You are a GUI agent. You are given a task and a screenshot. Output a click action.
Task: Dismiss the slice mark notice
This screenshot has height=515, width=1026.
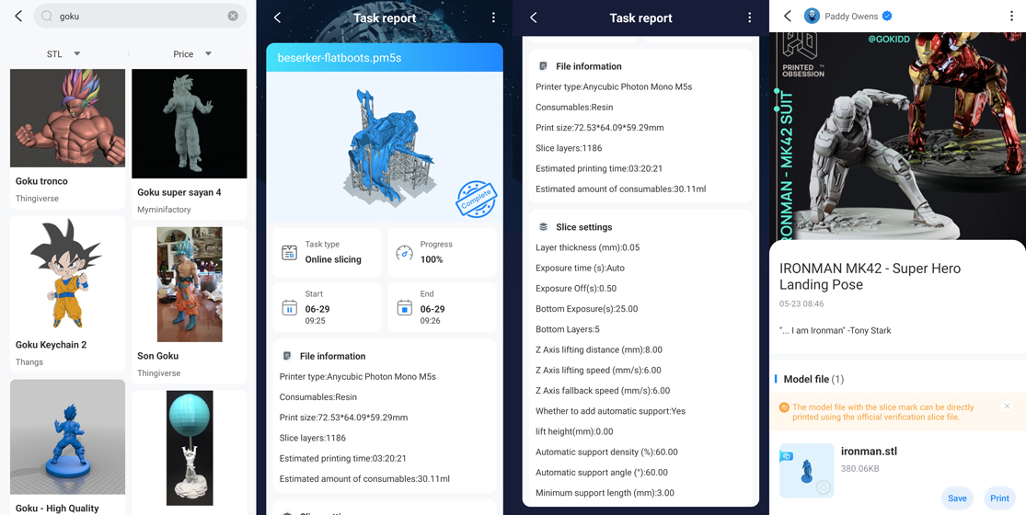(x=1007, y=406)
